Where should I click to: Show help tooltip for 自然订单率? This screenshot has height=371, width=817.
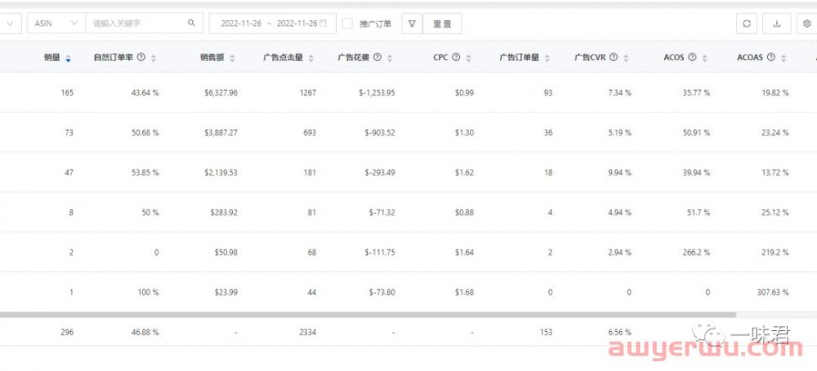pyautogui.click(x=141, y=58)
